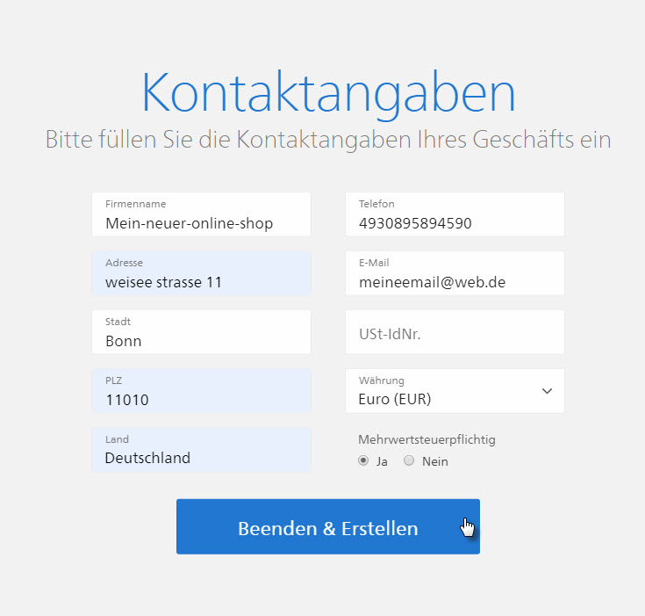This screenshot has width=645, height=616.
Task: Click the empty USt-IdNr. field
Action: [x=455, y=333]
